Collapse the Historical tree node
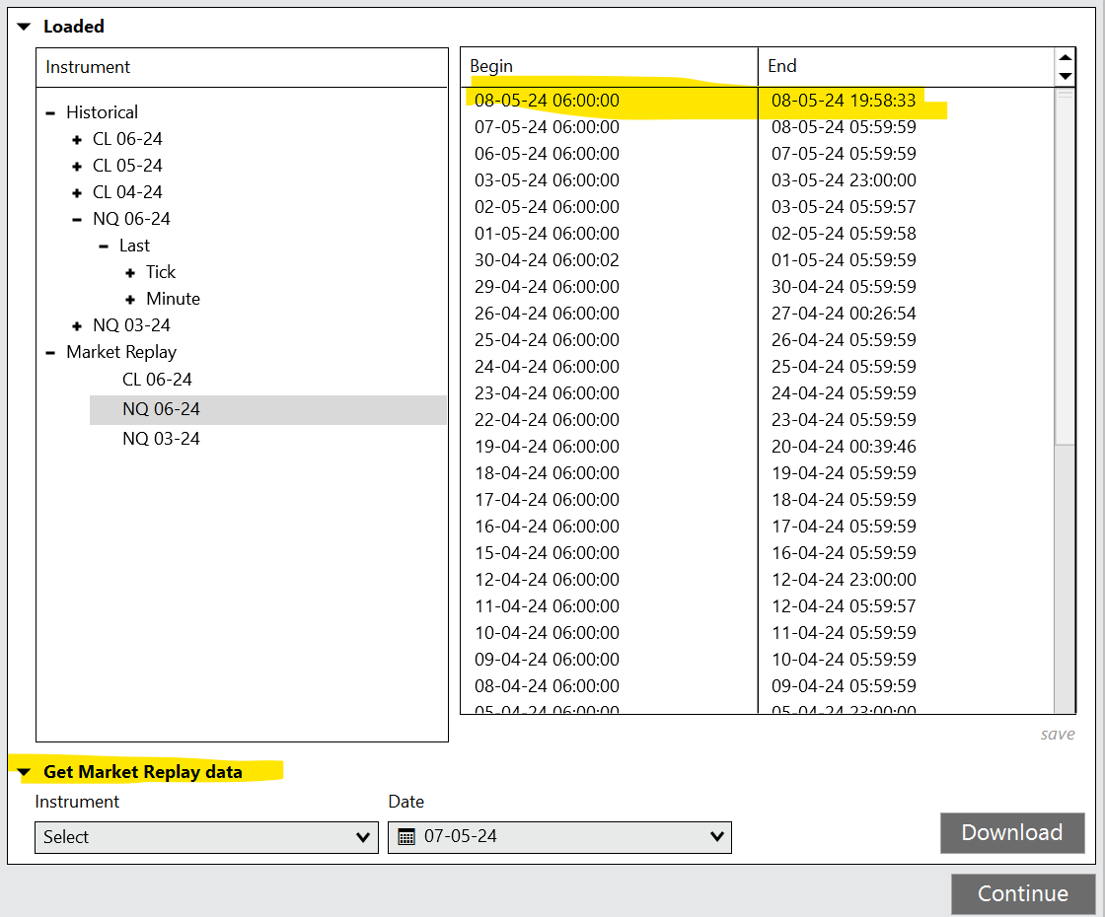The image size is (1105, 917). 50,112
